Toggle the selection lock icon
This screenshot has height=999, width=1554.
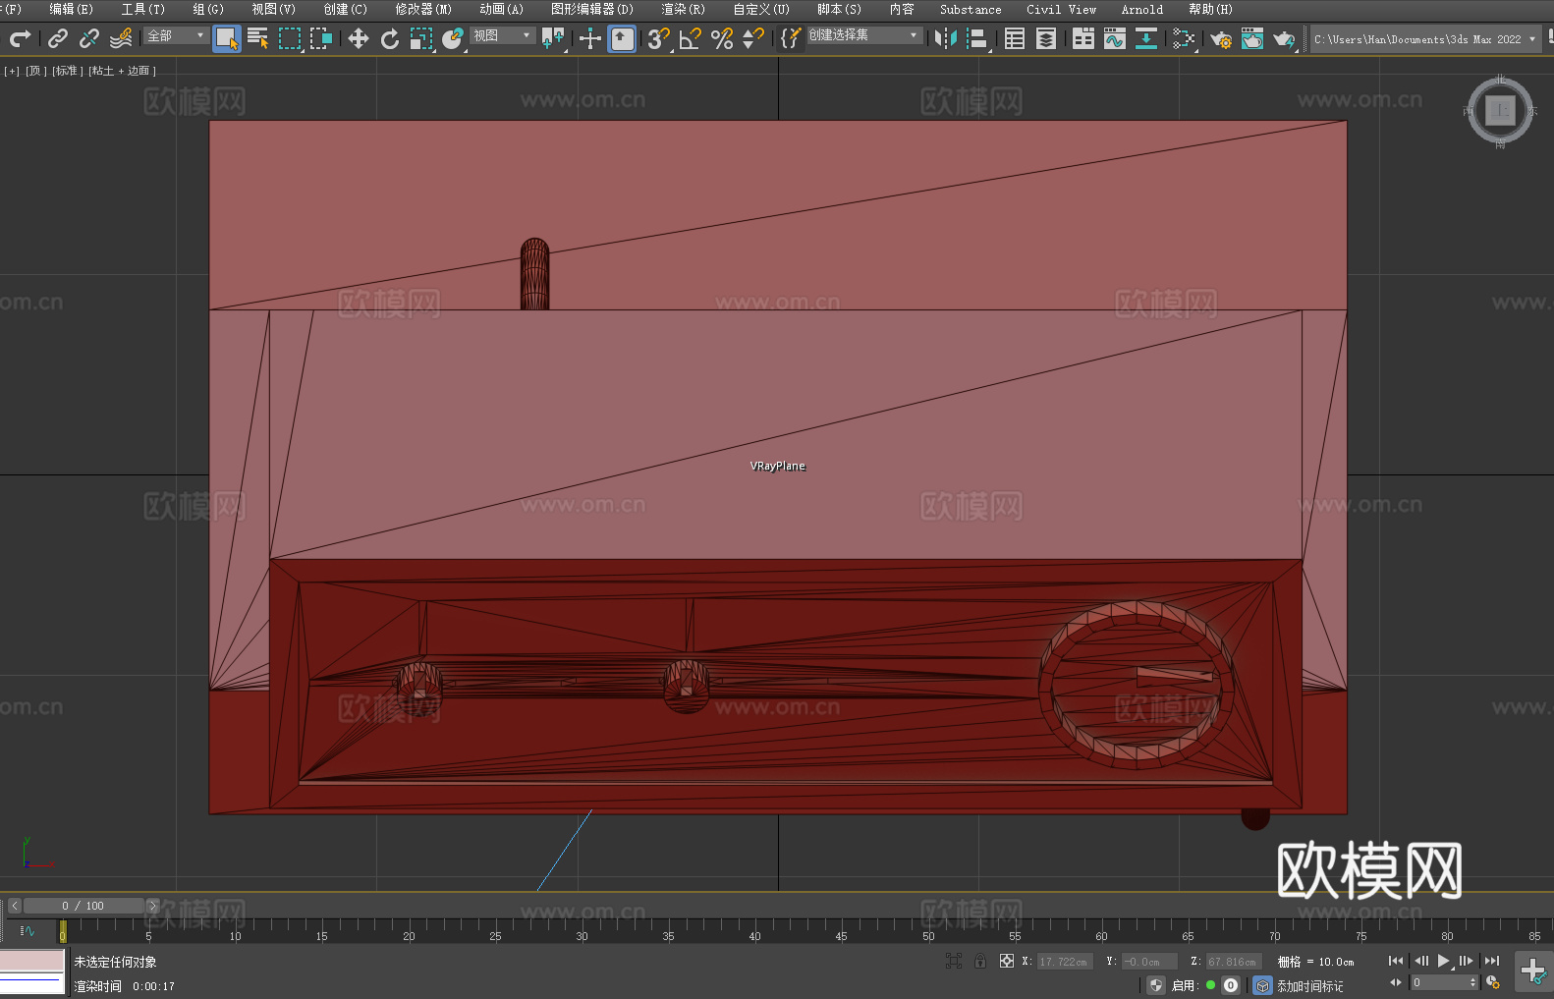point(980,961)
